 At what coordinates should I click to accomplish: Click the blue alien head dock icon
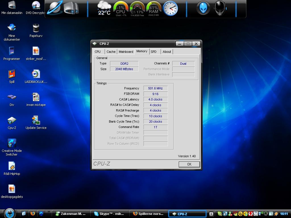[203, 8]
